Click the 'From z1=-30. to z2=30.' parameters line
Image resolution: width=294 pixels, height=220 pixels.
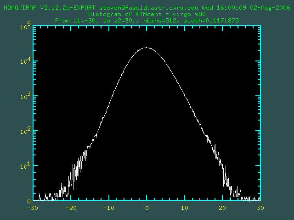[x=147, y=20]
